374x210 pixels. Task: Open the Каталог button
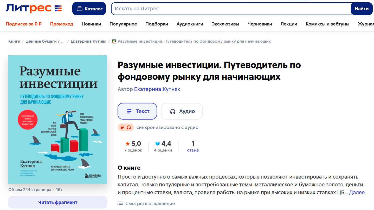(89, 9)
